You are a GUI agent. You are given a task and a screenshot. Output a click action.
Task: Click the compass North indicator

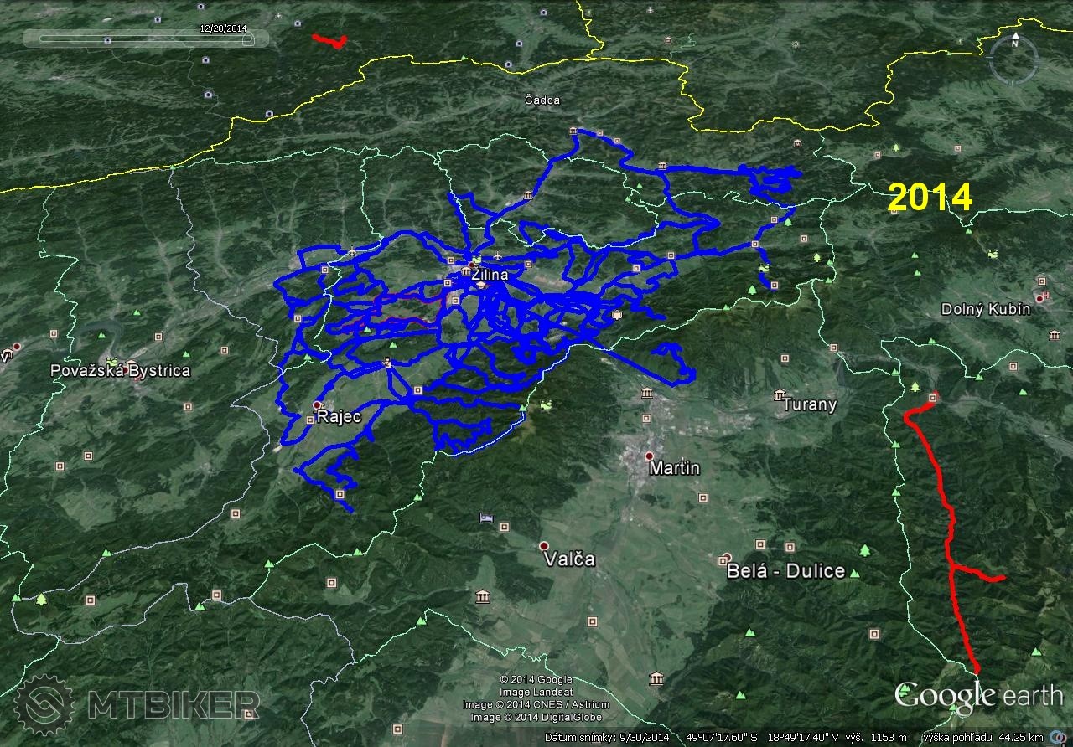pos(1014,39)
